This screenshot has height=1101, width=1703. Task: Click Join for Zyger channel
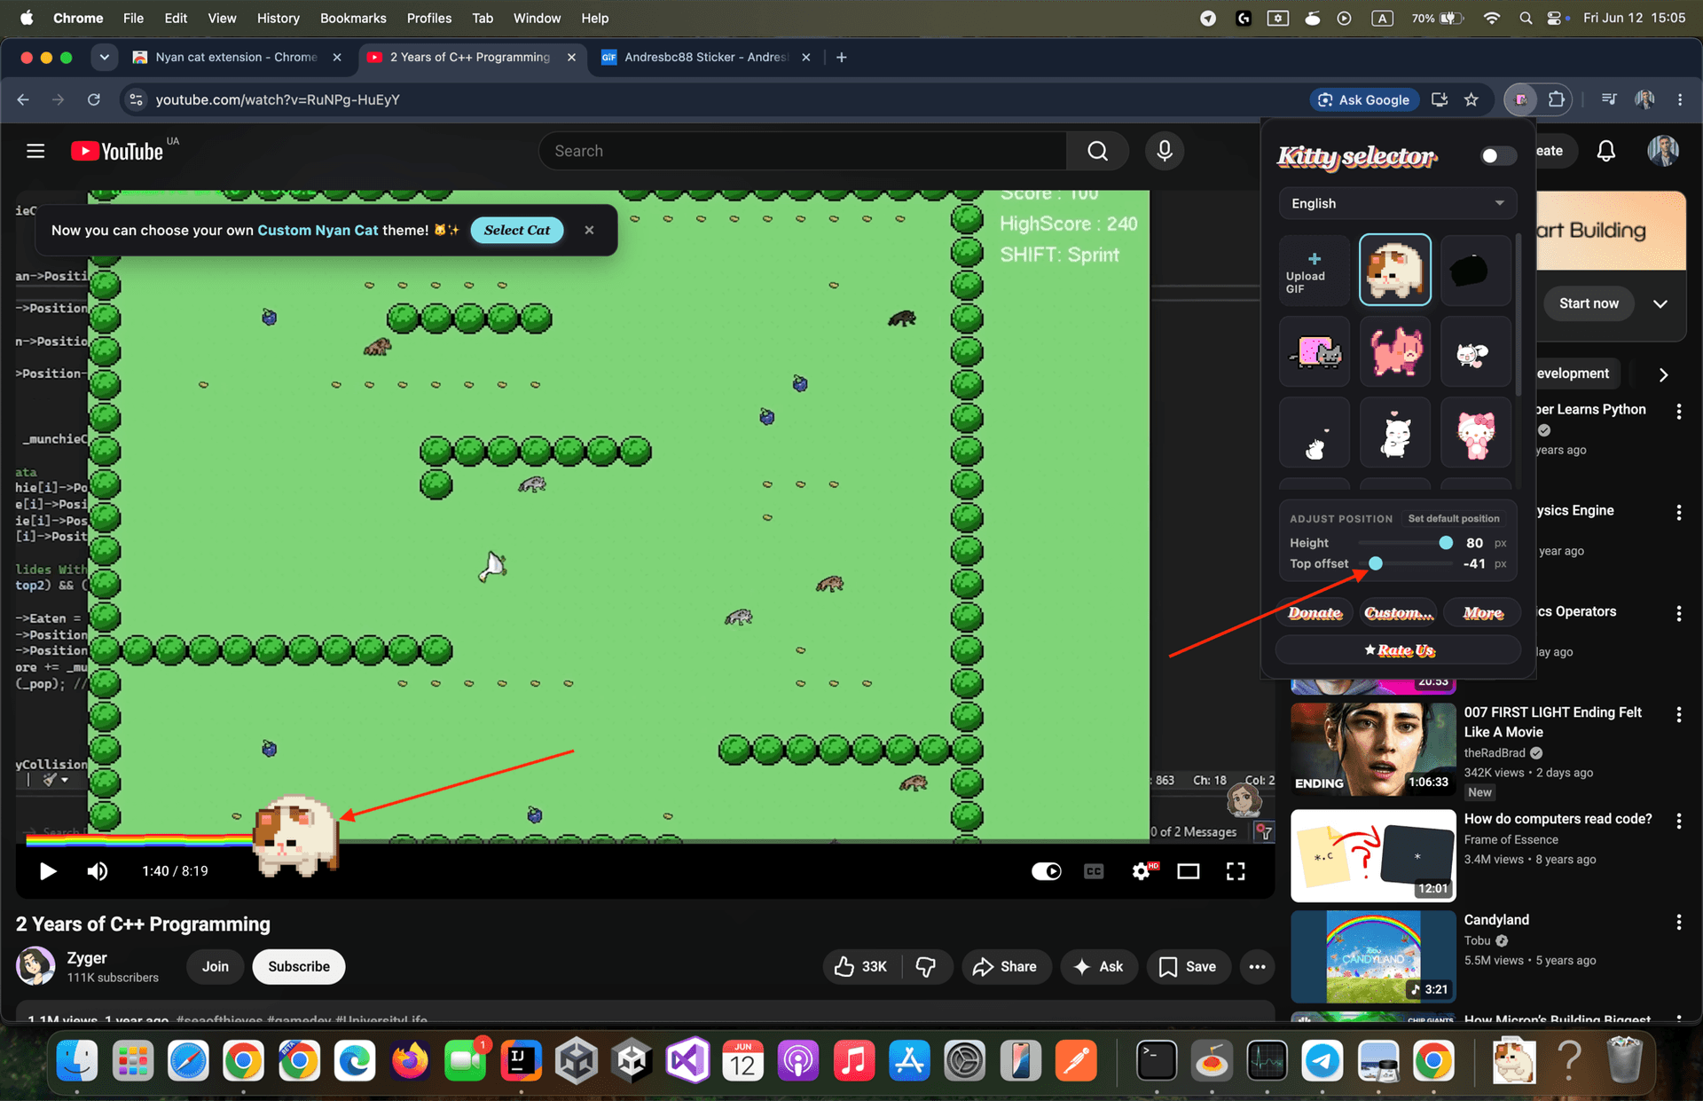215,966
